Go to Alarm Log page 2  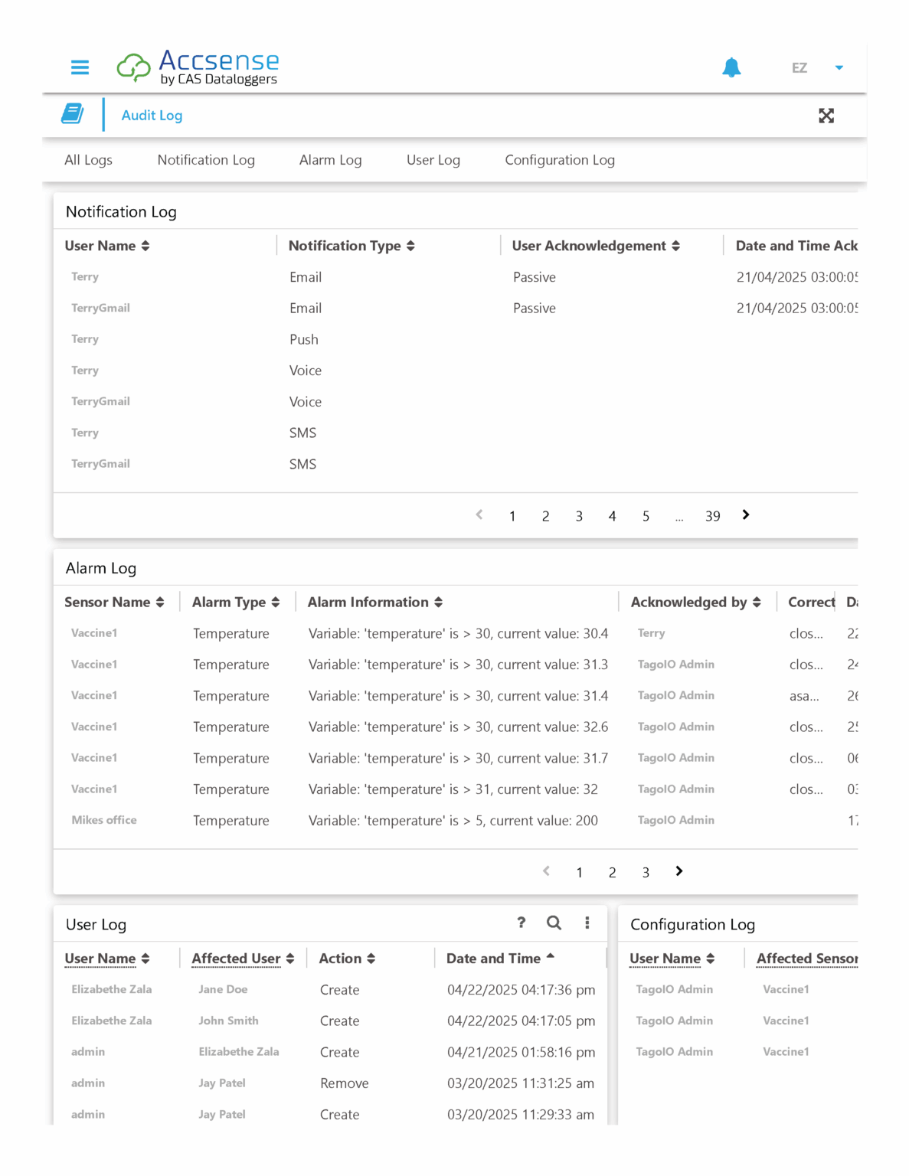(x=612, y=872)
